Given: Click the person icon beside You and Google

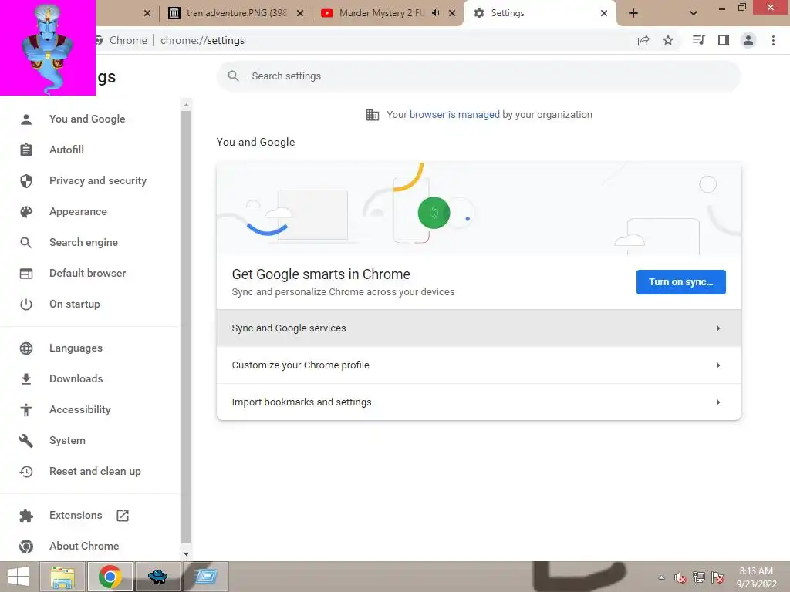Looking at the screenshot, I should pos(26,119).
